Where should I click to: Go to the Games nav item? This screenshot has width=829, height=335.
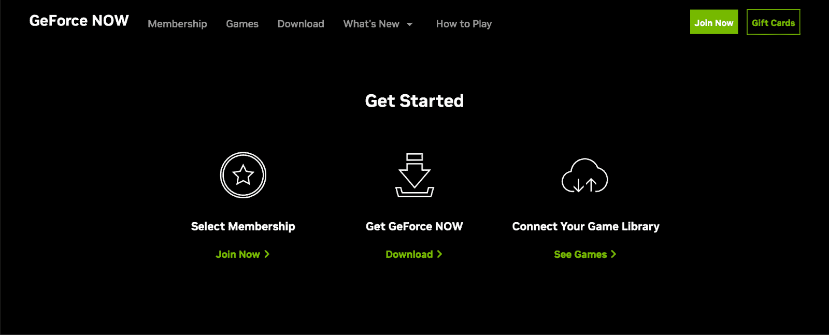[242, 24]
